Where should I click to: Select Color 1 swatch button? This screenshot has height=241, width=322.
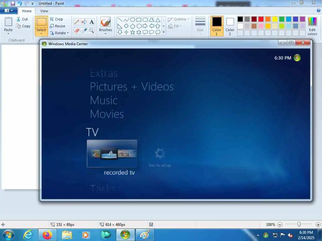(x=217, y=26)
